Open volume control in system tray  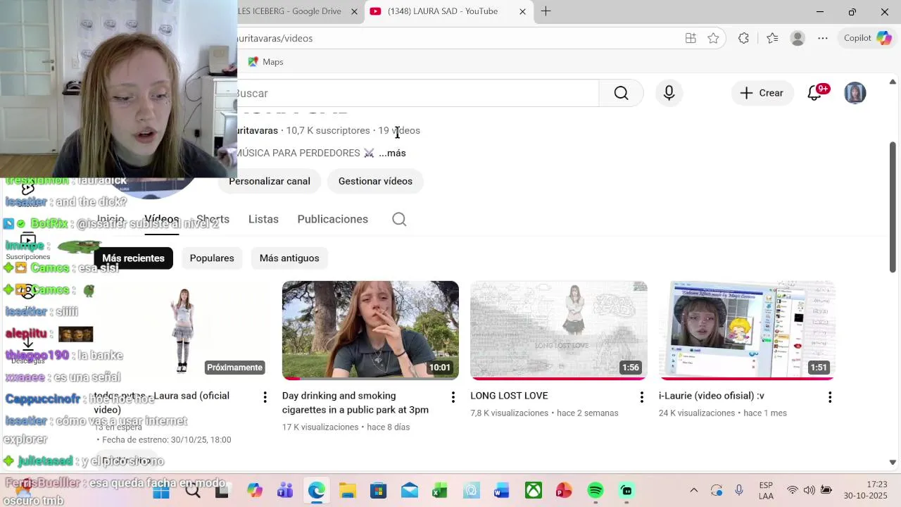pos(809,490)
